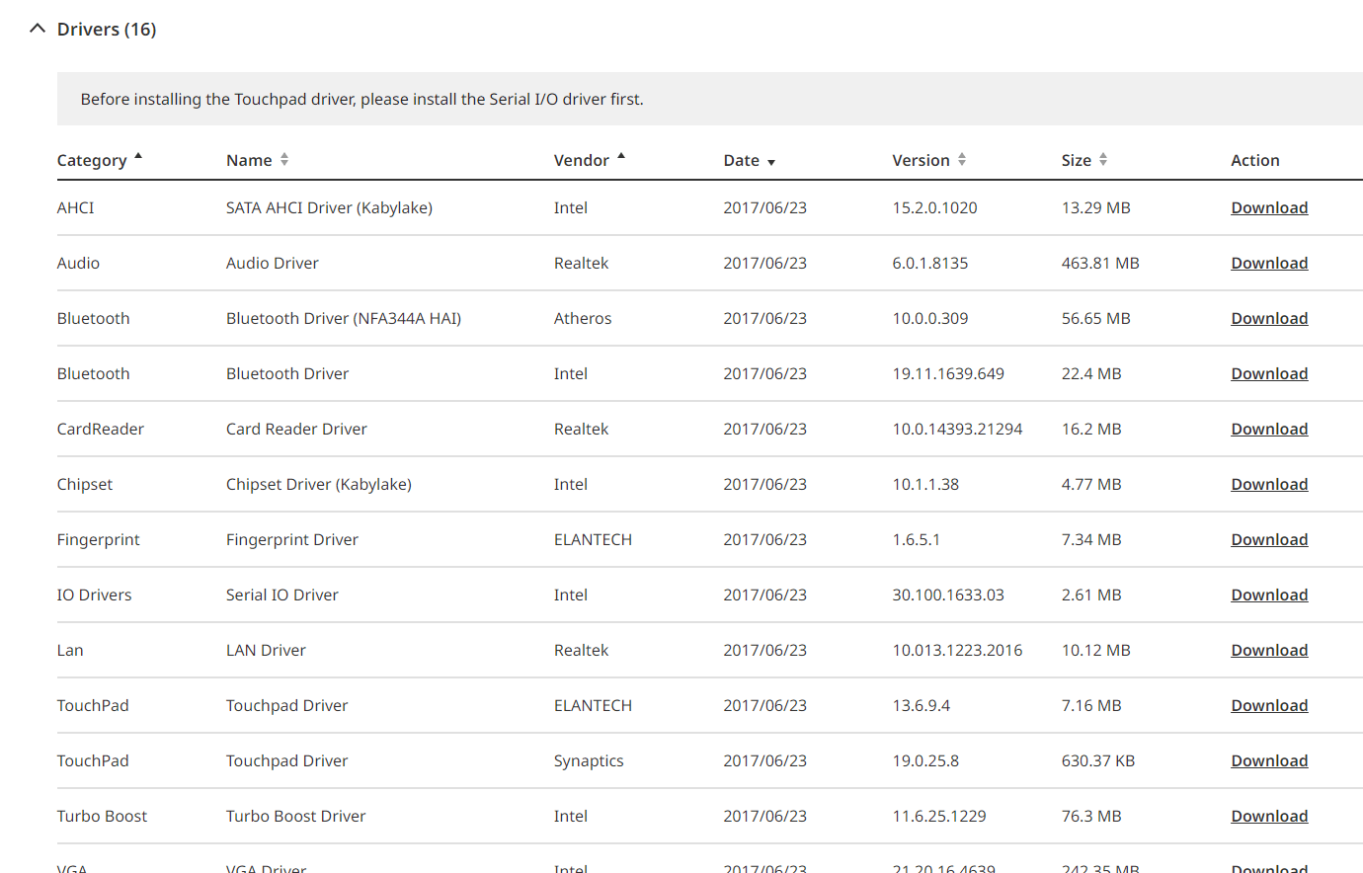
Task: Download the Turbo Boost Driver
Action: click(1269, 816)
